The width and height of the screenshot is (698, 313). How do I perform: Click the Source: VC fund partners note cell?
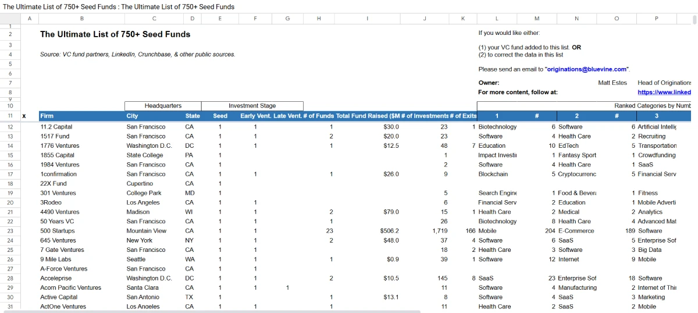point(137,55)
